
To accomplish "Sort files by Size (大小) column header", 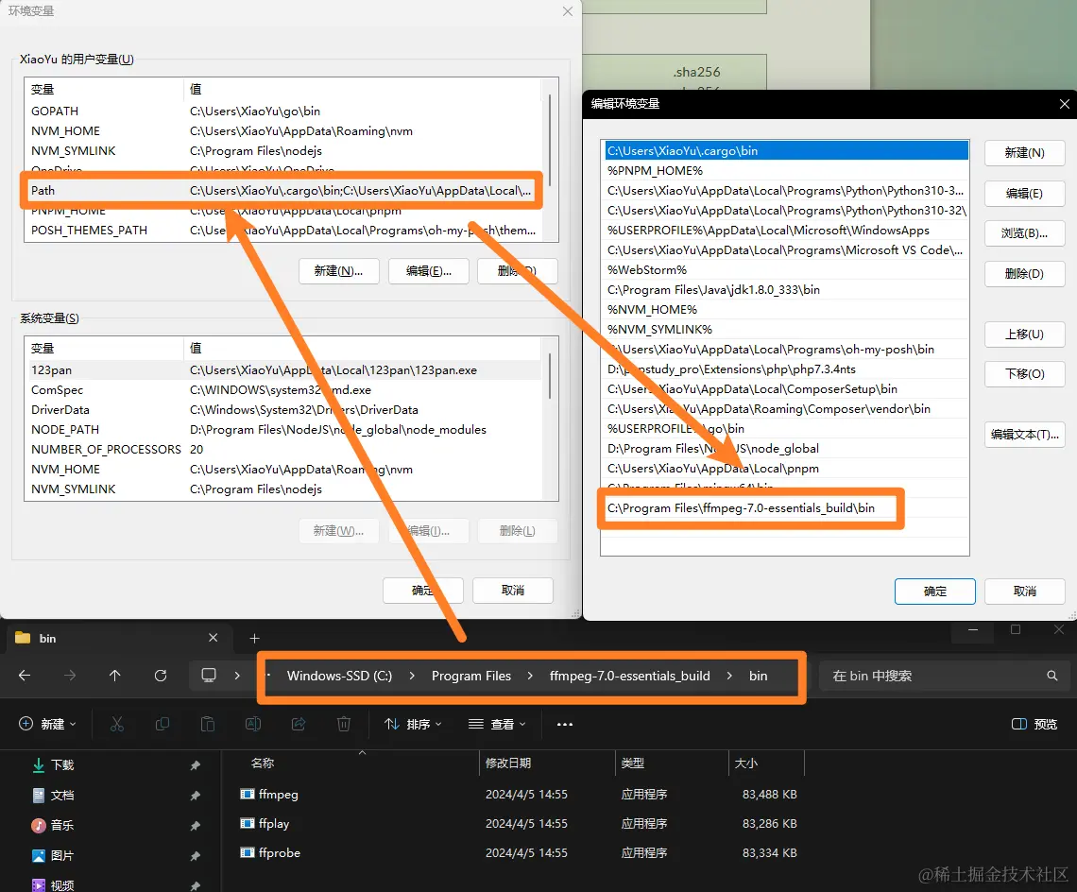I will (746, 763).
